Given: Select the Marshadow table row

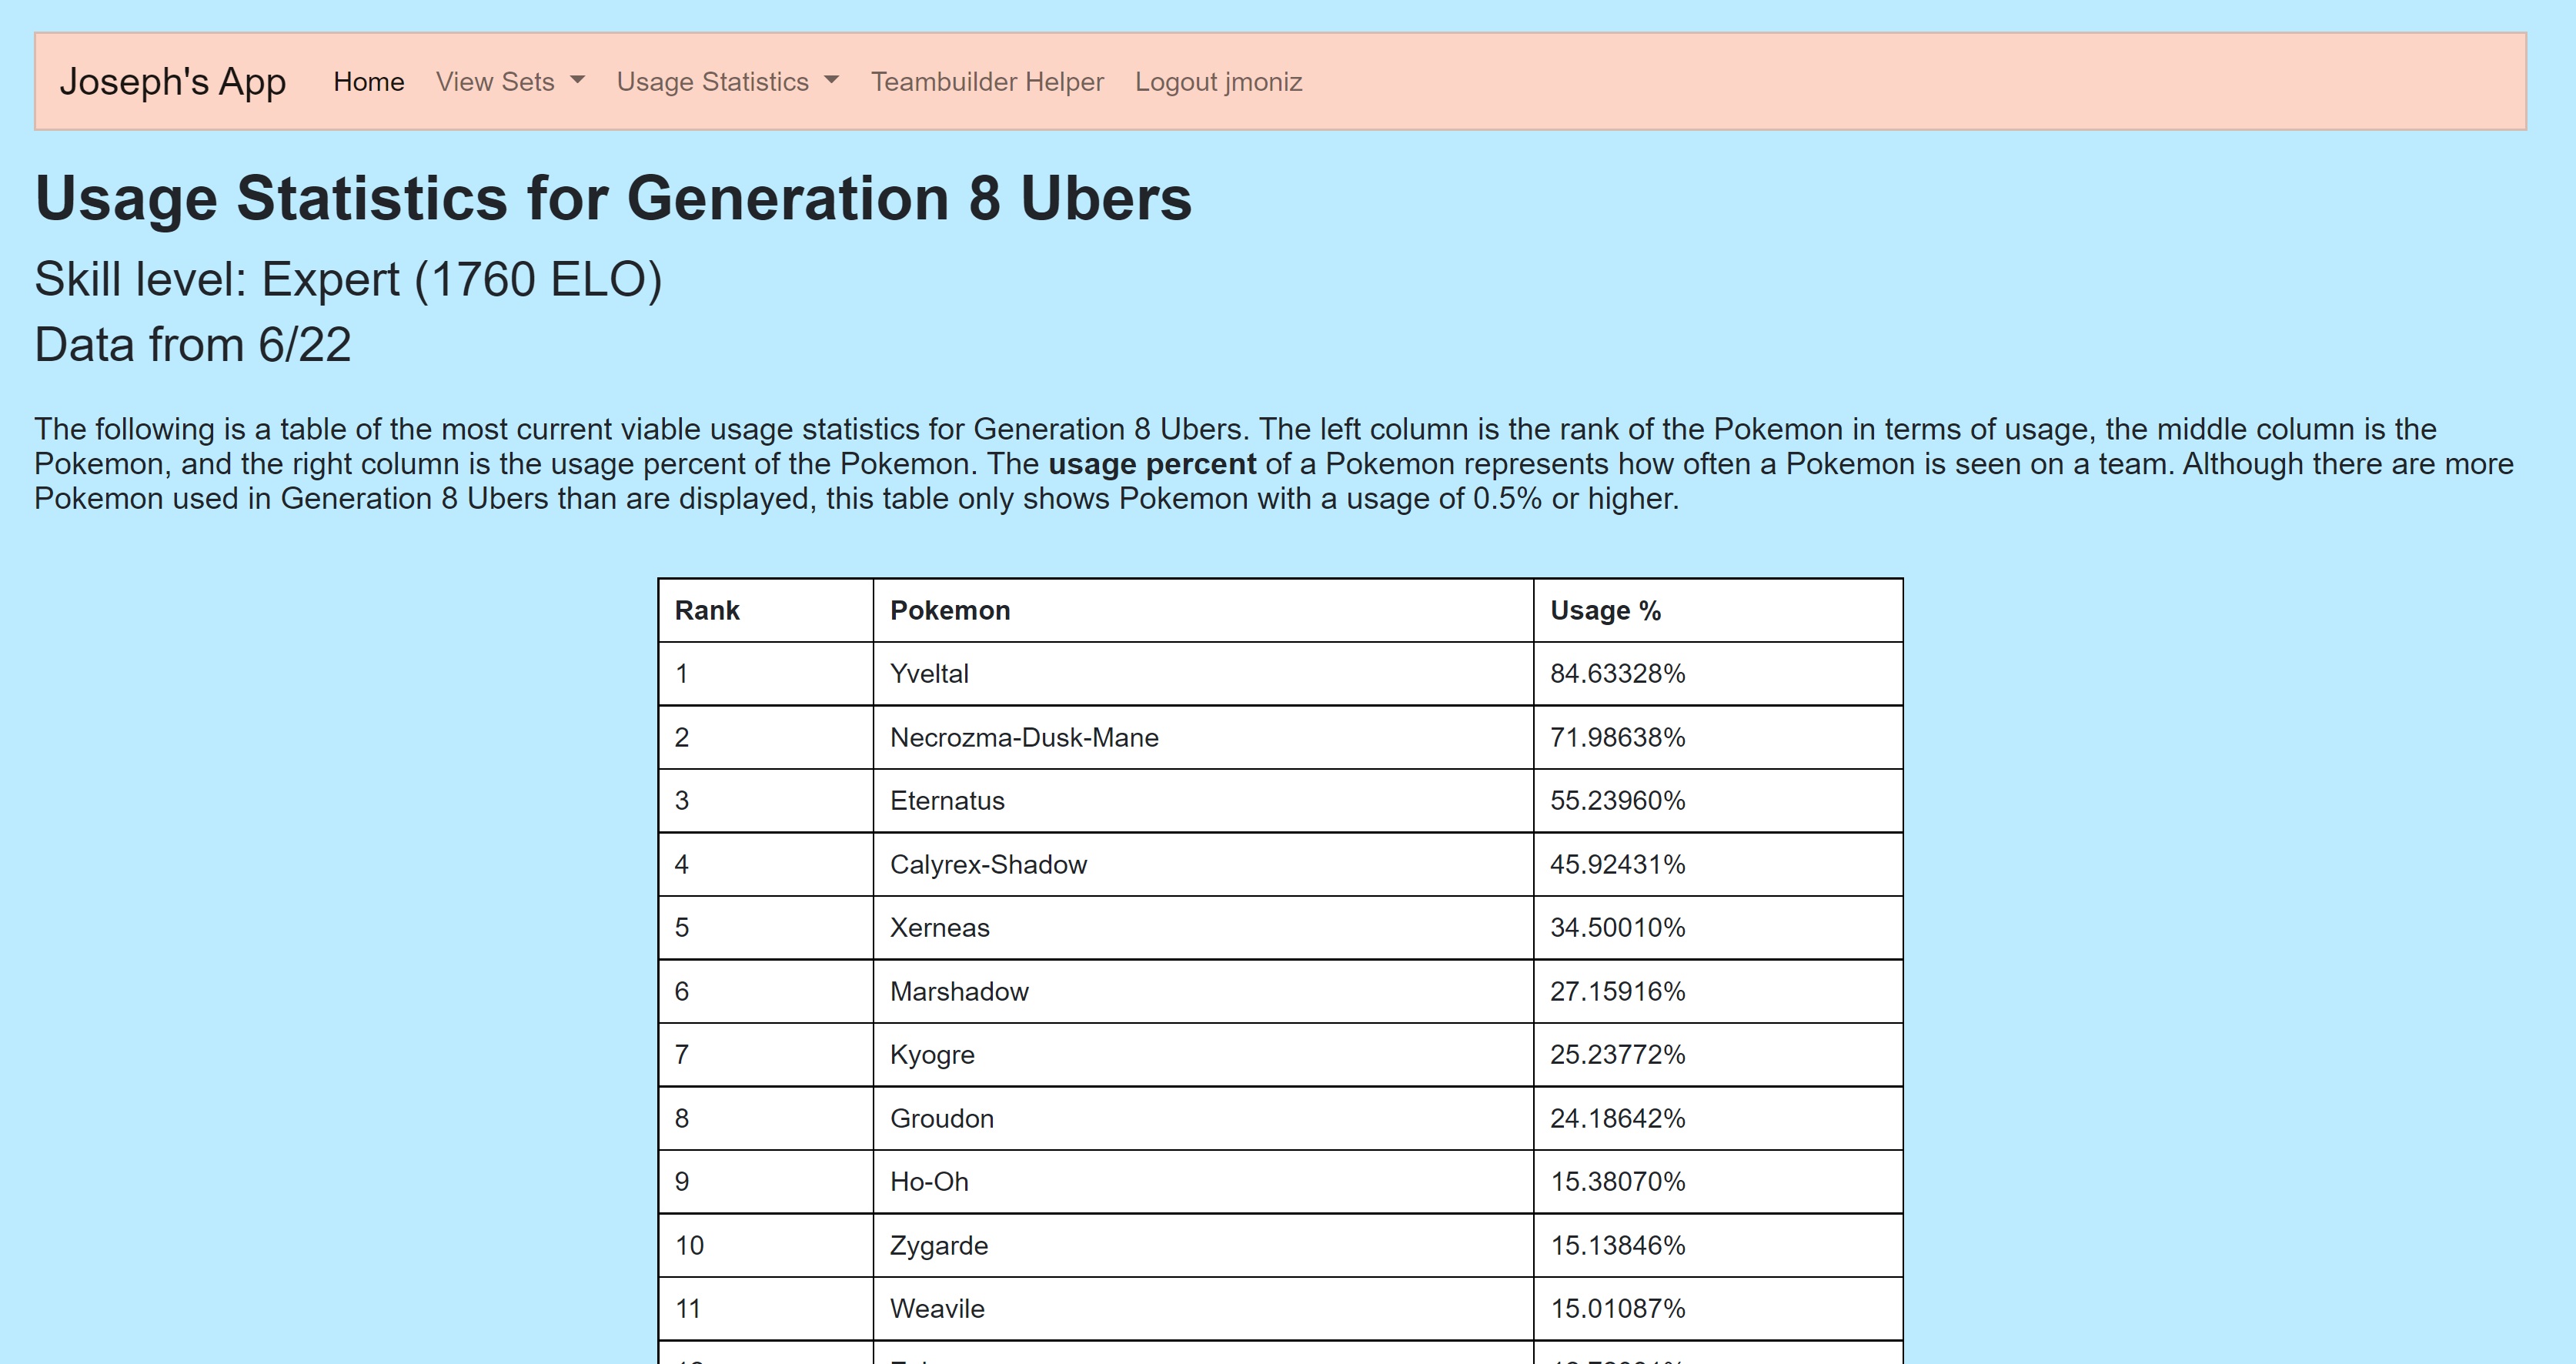Looking at the screenshot, I should pyautogui.click(x=958, y=992).
